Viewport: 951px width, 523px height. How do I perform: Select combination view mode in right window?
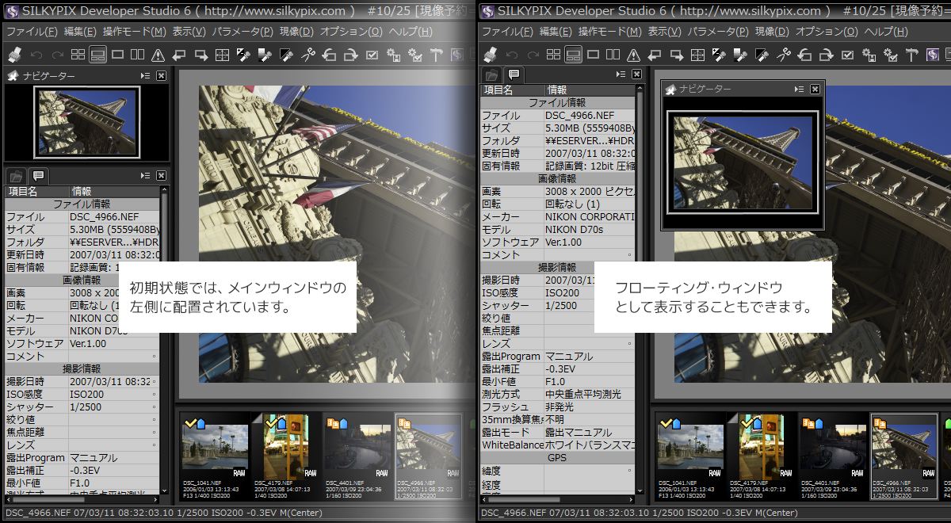(x=573, y=55)
